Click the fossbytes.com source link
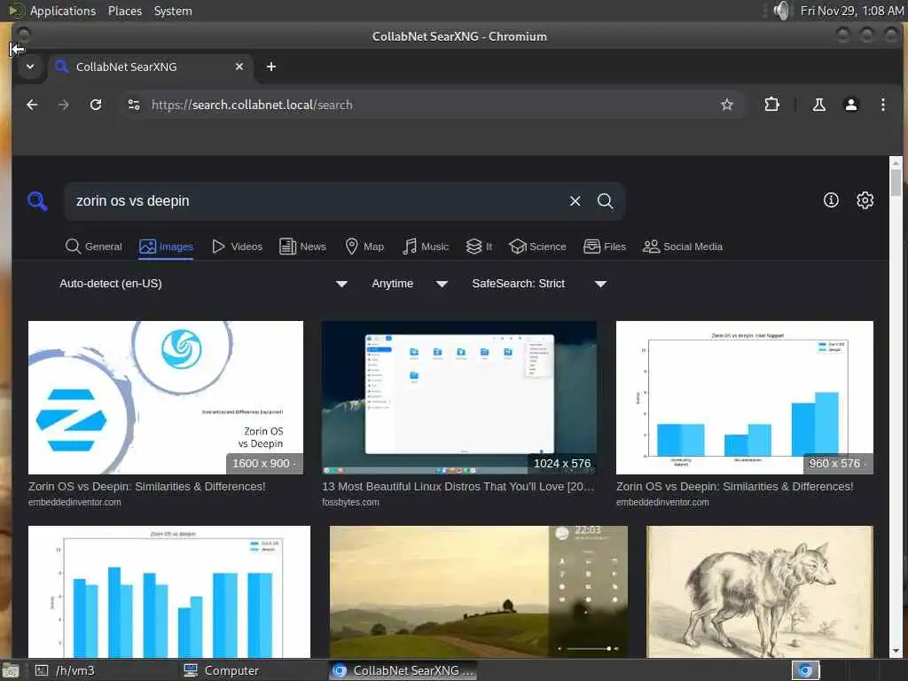The height and width of the screenshot is (681, 908). coord(350,503)
